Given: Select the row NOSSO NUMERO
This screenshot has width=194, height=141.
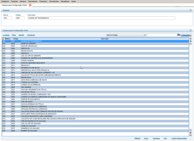Looking at the screenshot, I should (x=95, y=61).
